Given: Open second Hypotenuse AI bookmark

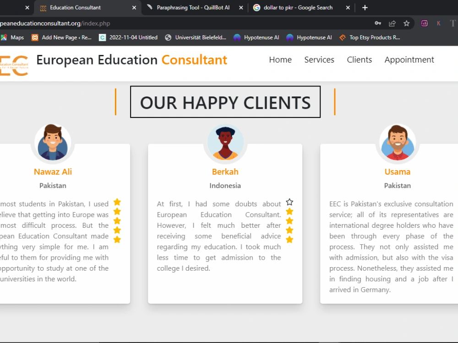Looking at the screenshot, I should click(309, 38).
